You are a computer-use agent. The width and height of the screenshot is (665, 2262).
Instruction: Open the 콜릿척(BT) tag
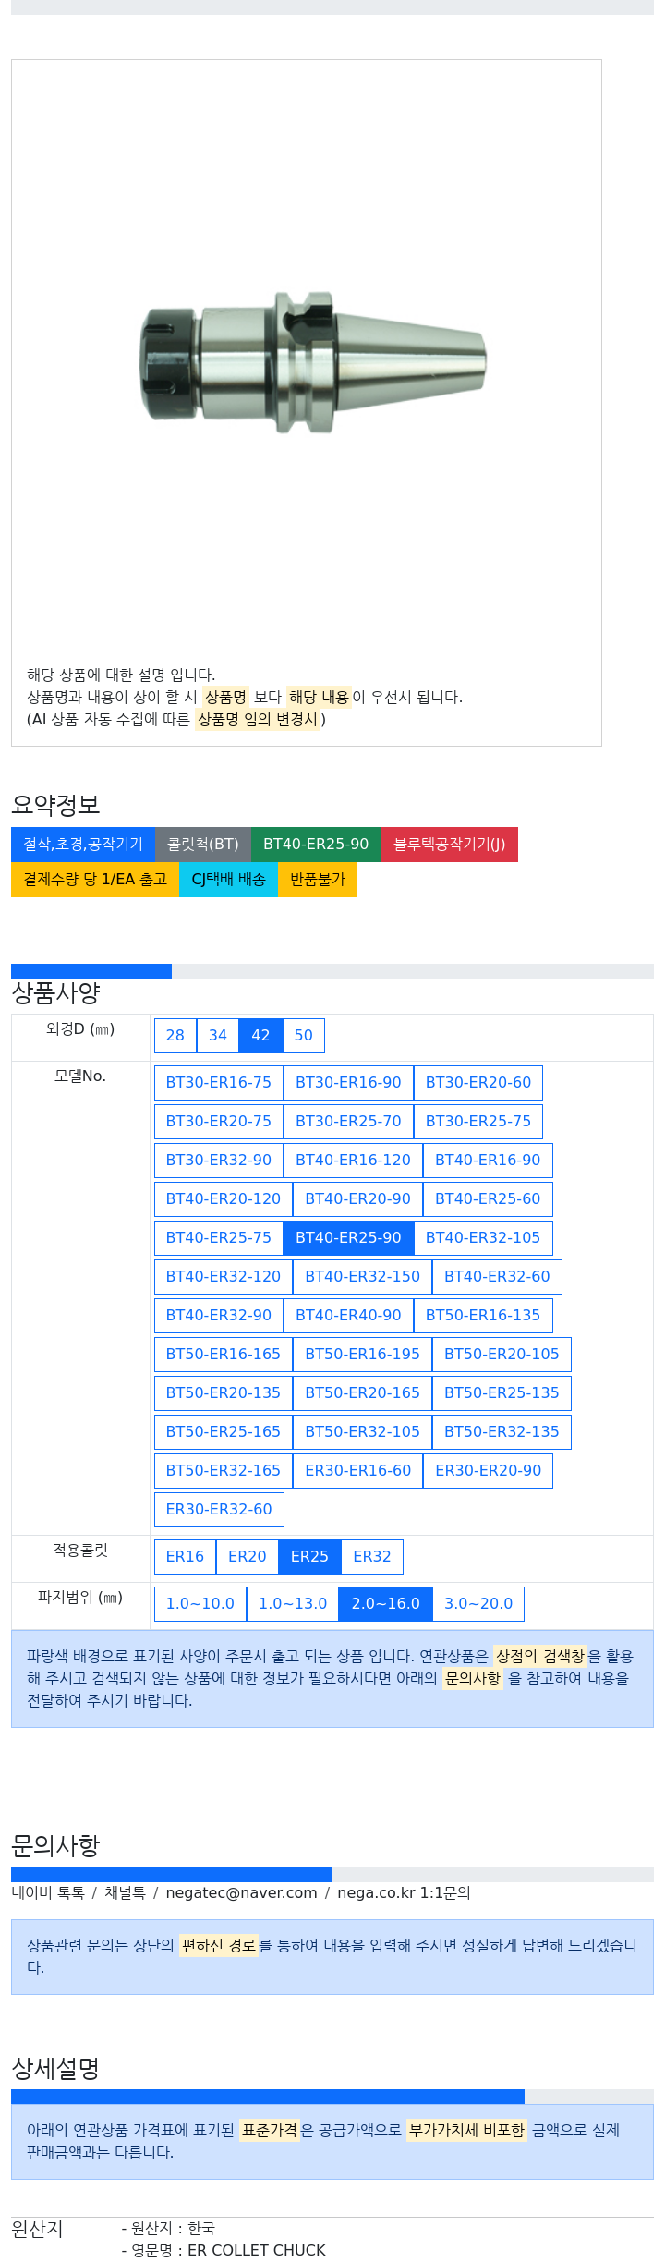pos(203,845)
